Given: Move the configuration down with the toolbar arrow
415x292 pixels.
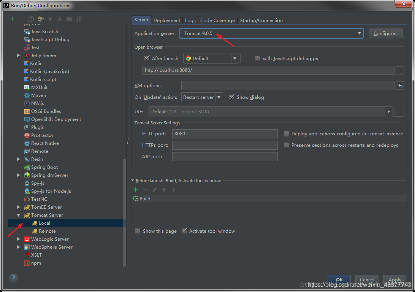Looking at the screenshot, I should pyautogui.click(x=60, y=19).
